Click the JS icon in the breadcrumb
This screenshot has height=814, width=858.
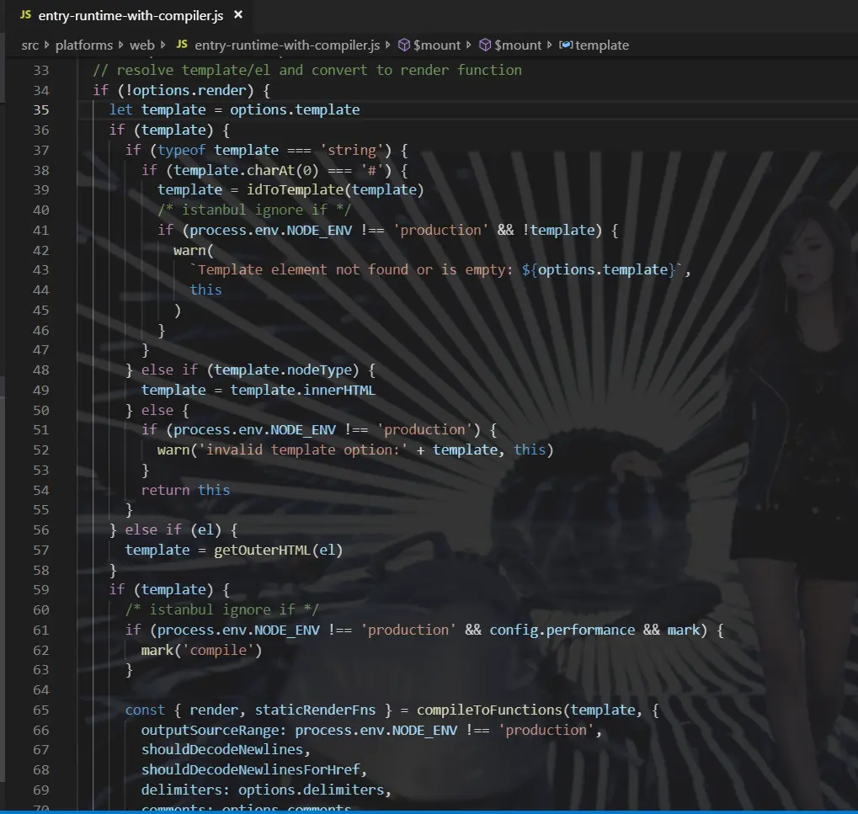point(182,45)
